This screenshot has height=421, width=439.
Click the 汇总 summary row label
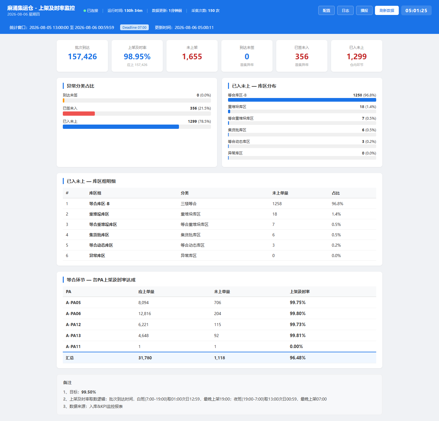(x=70, y=358)
